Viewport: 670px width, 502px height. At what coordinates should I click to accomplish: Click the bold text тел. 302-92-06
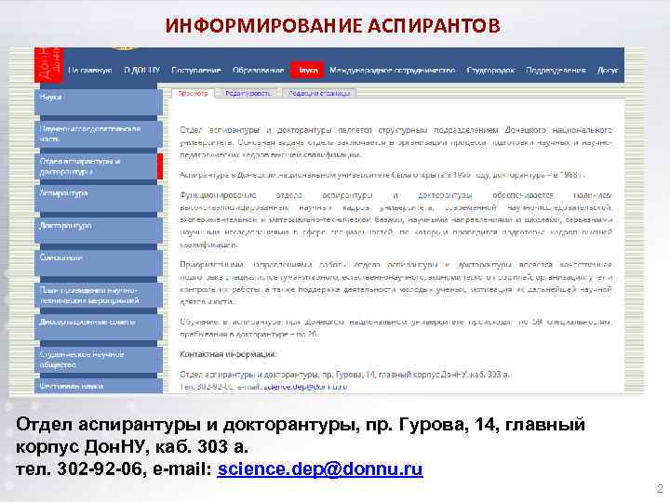pyautogui.click(x=78, y=469)
